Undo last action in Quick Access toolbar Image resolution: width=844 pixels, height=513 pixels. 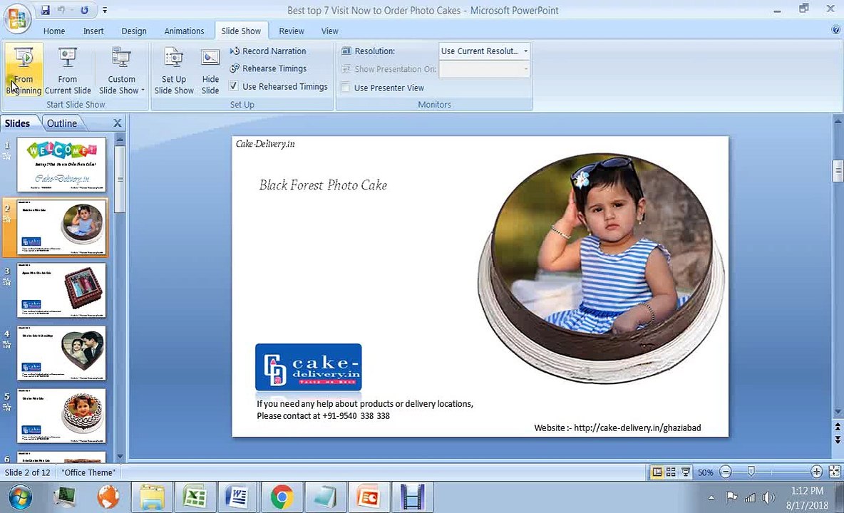click(61, 10)
